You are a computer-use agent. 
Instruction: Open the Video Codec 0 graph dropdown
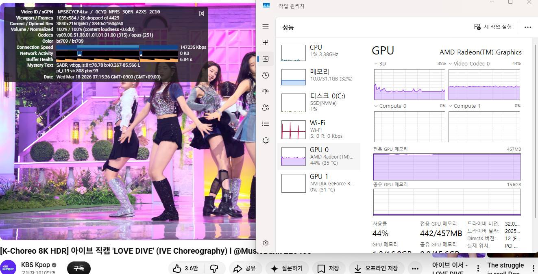point(451,64)
